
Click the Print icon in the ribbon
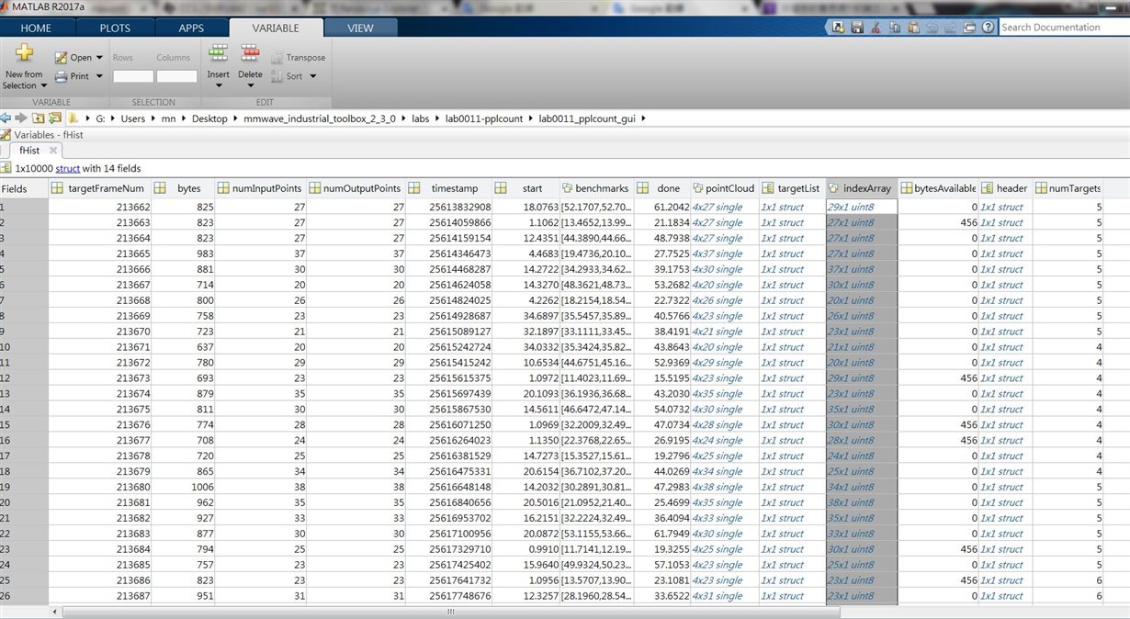tap(61, 76)
